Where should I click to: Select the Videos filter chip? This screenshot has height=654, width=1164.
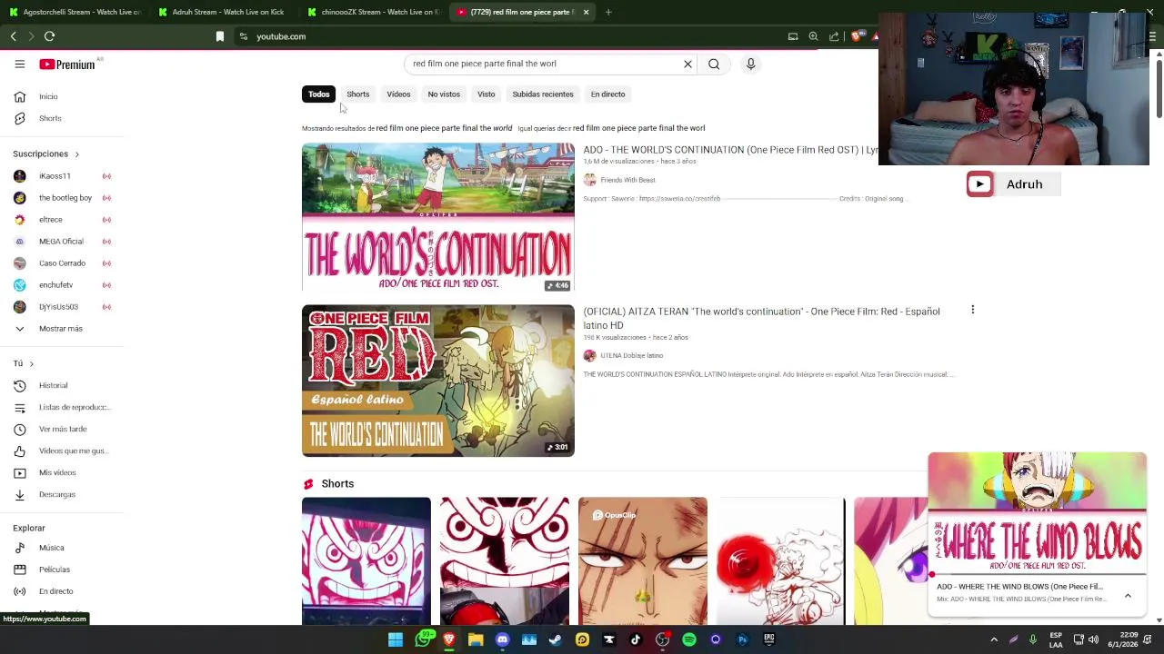398,94
